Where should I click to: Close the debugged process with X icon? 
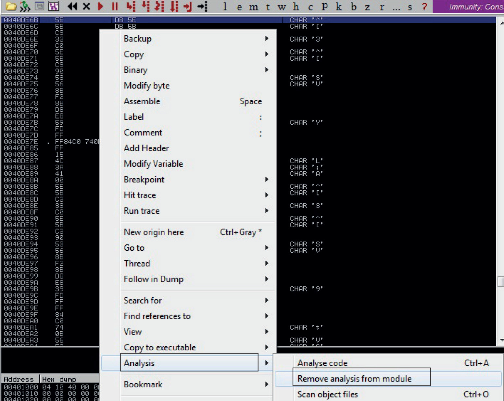click(x=86, y=6)
